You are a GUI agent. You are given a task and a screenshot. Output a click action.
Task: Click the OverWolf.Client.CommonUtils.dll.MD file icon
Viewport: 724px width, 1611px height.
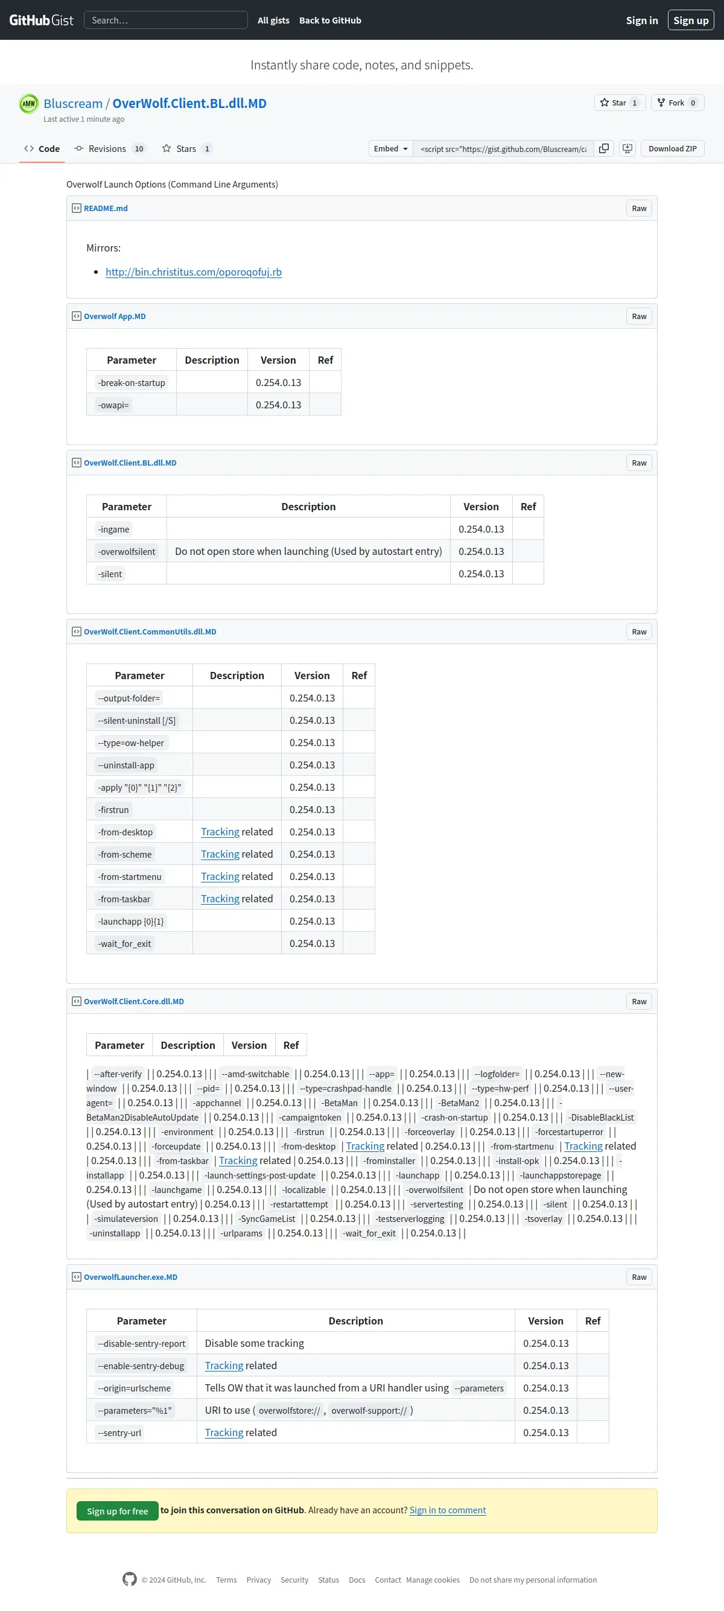click(x=77, y=631)
